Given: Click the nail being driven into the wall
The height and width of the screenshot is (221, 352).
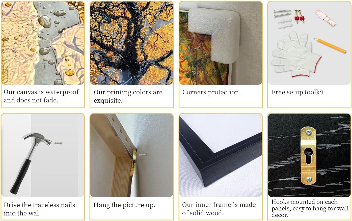Looking at the screenshot, I should (x=58, y=143).
